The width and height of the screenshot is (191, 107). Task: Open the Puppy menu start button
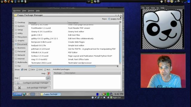[17, 94]
